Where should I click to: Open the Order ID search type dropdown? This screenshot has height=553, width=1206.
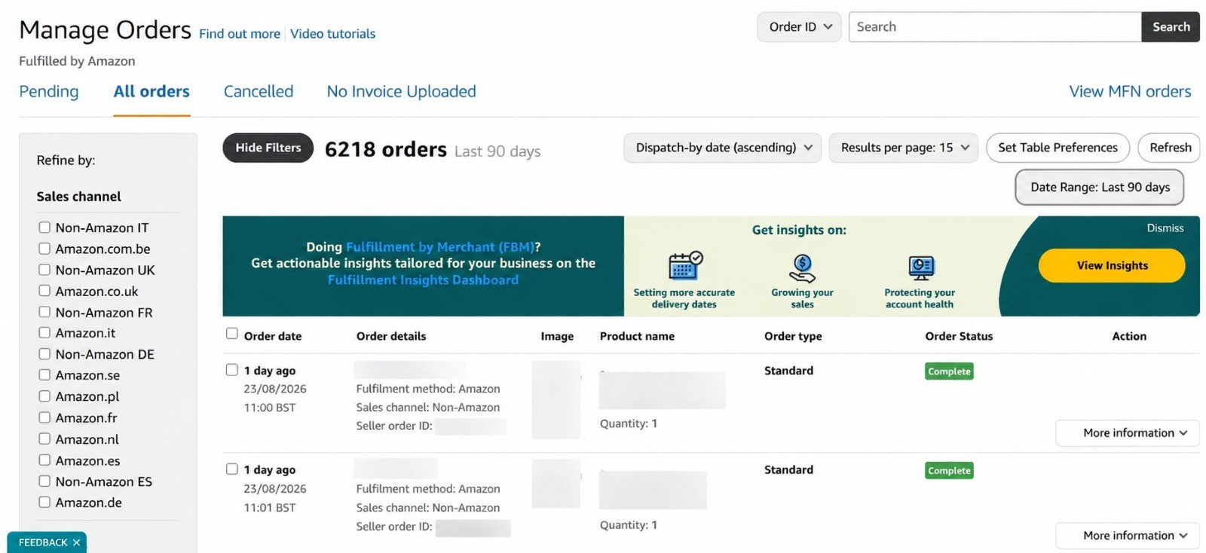click(799, 27)
